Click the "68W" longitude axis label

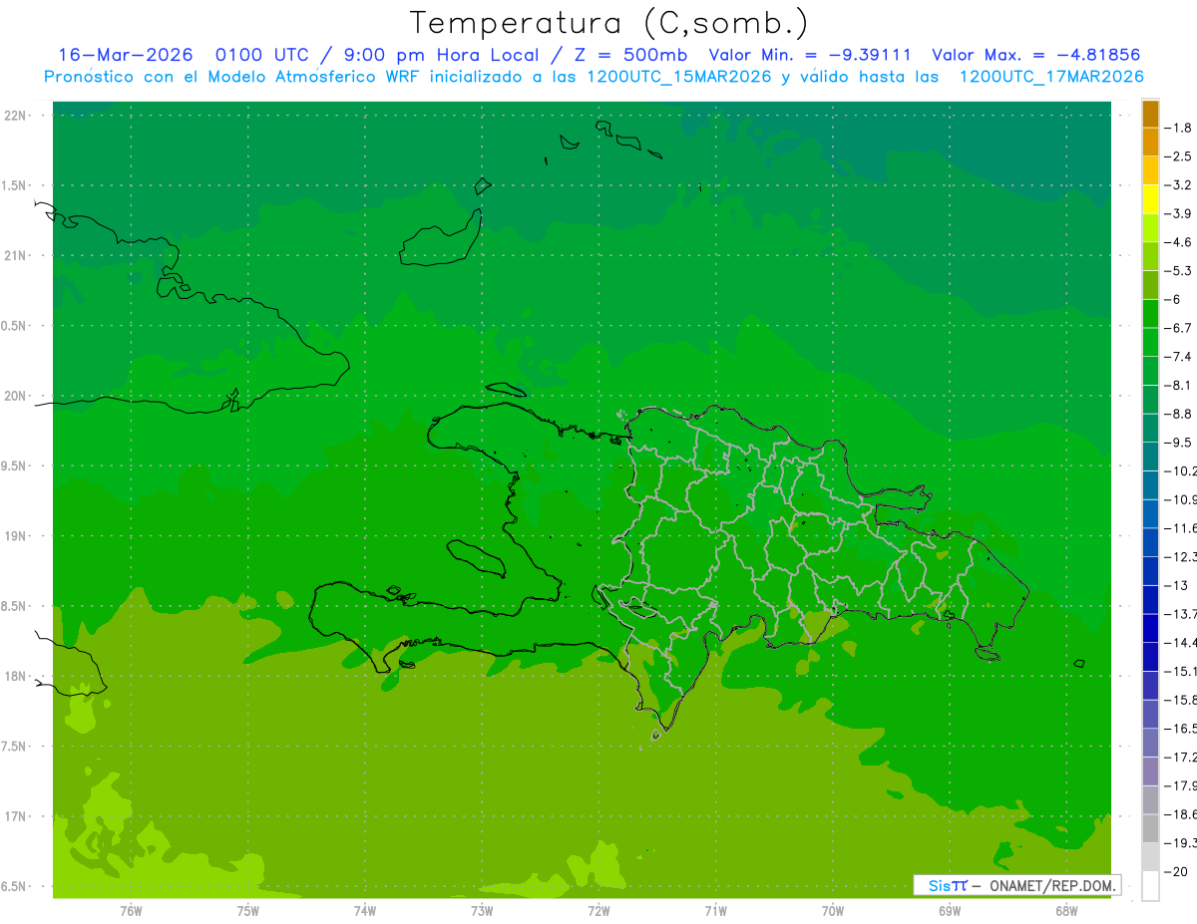pyautogui.click(x=1066, y=910)
